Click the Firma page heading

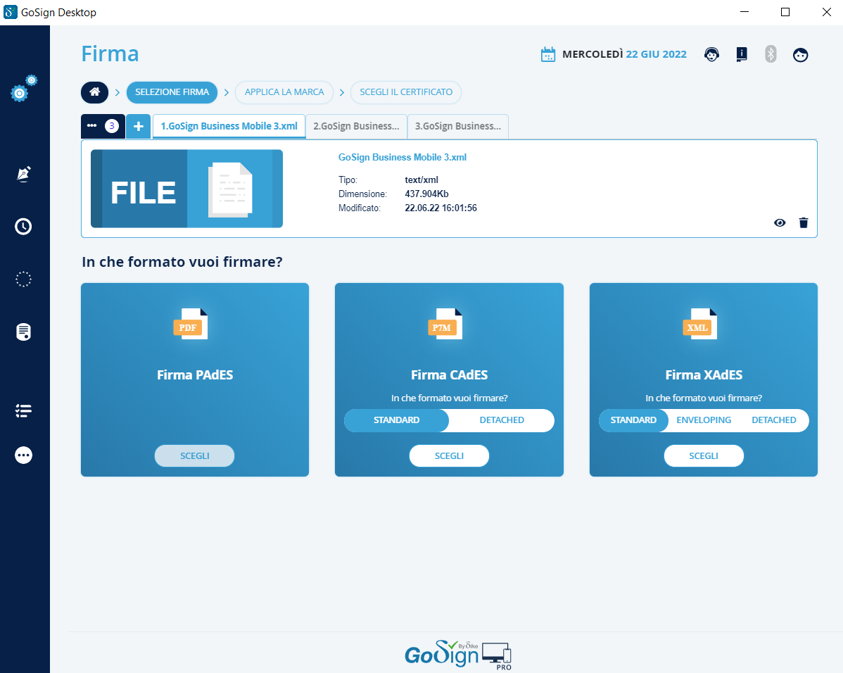coord(110,54)
